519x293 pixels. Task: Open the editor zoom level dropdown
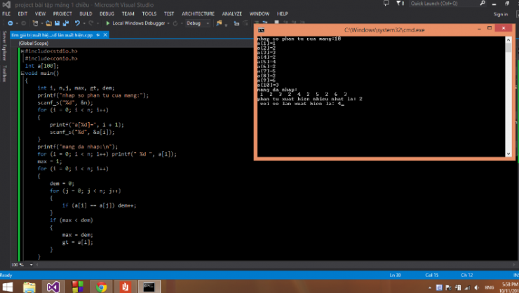29,264
